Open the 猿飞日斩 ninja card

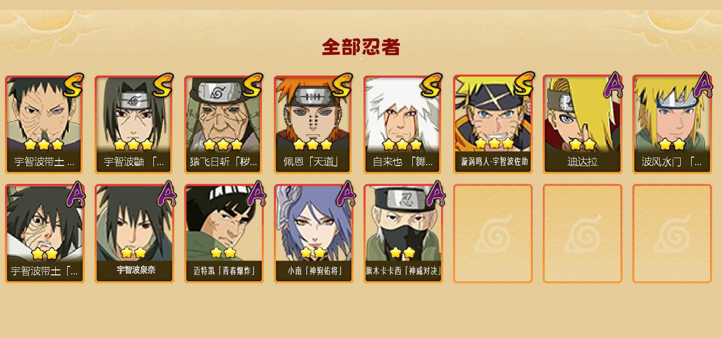(224, 124)
